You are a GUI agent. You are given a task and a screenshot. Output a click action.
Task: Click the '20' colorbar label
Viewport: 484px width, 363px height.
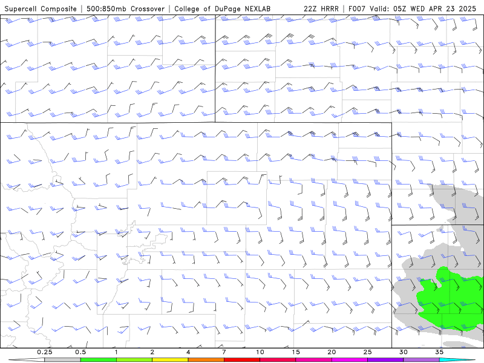click(332, 352)
